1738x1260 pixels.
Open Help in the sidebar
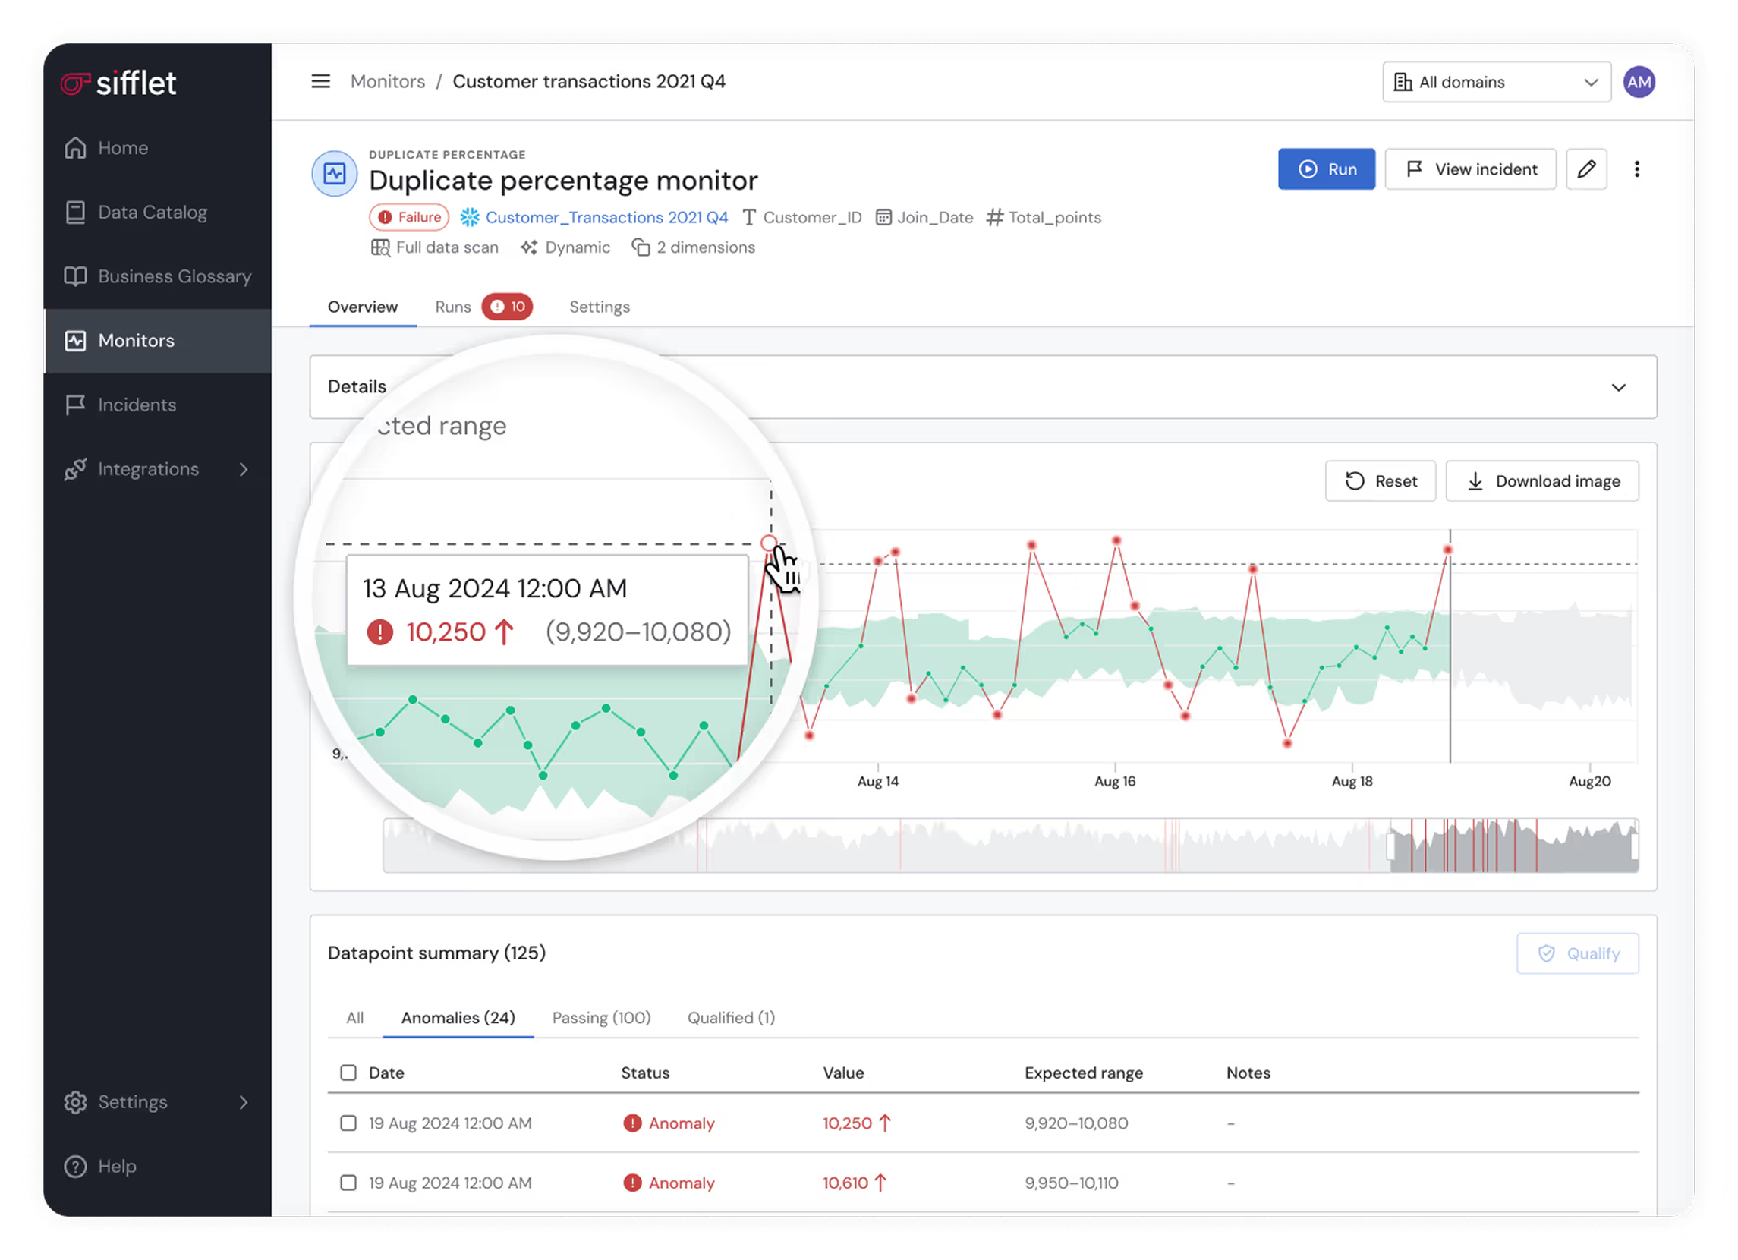point(116,1166)
